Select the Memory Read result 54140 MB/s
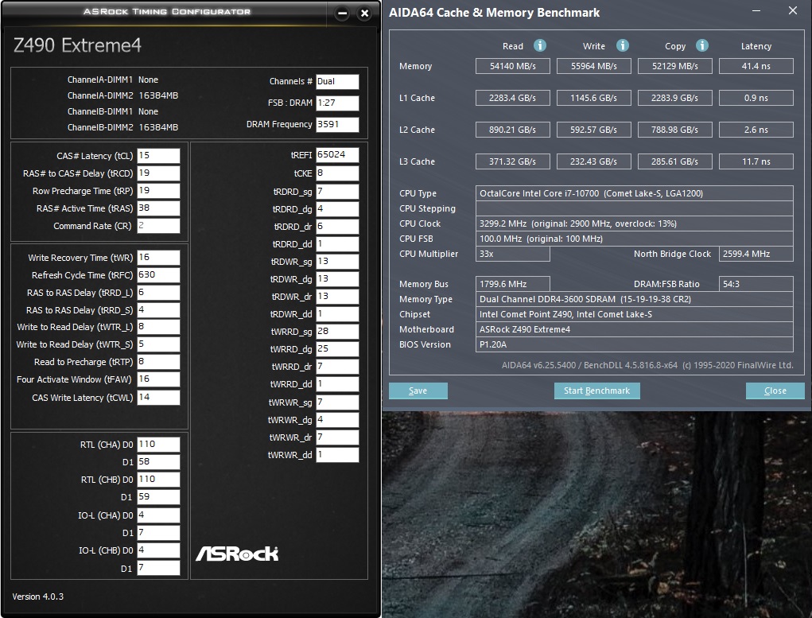The width and height of the screenshot is (812, 618). point(513,66)
